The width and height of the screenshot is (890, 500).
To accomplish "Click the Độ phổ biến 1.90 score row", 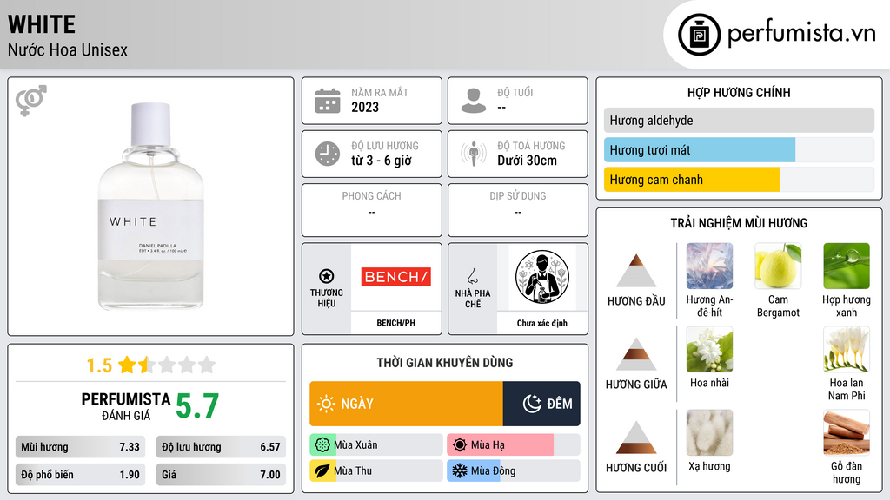I will pyautogui.click(x=81, y=475).
